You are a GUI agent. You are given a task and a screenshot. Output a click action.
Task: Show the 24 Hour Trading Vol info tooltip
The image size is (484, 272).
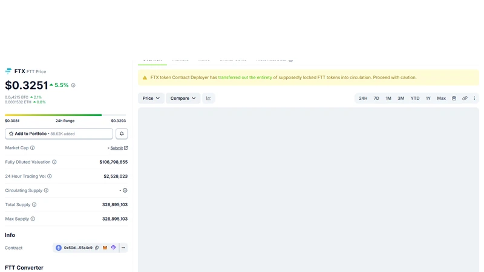pyautogui.click(x=50, y=176)
